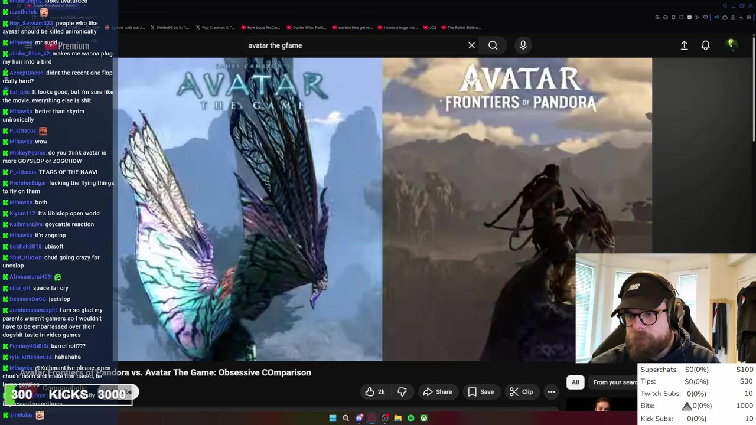Open the 'I made a huge mis...' bookmark
The height and width of the screenshot is (425, 756).
click(397, 27)
